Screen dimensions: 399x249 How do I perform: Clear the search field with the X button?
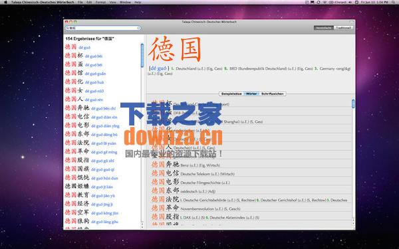tap(139, 28)
